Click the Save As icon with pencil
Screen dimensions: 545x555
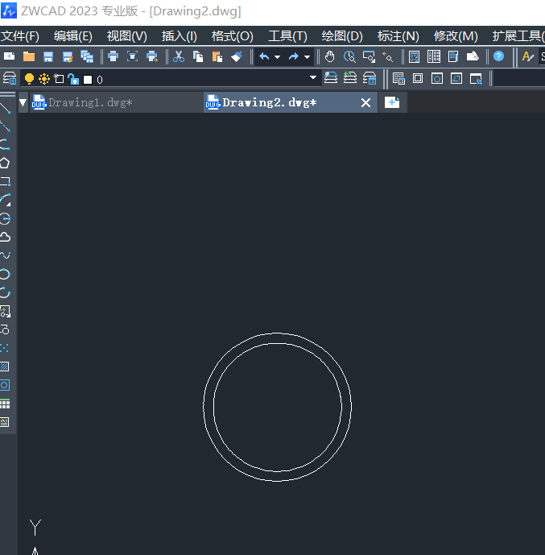pos(68,56)
